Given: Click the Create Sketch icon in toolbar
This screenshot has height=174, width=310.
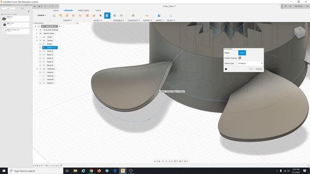Looking at the screenshot, I should (54, 15).
